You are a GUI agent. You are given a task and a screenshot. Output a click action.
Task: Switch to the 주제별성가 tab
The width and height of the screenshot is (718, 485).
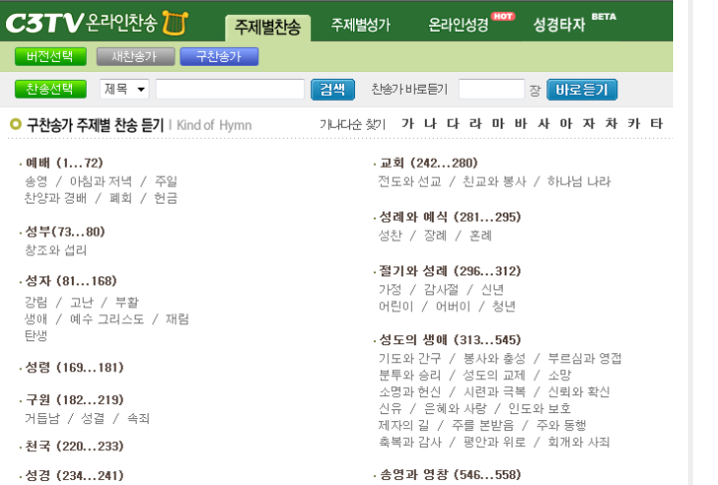point(361,24)
